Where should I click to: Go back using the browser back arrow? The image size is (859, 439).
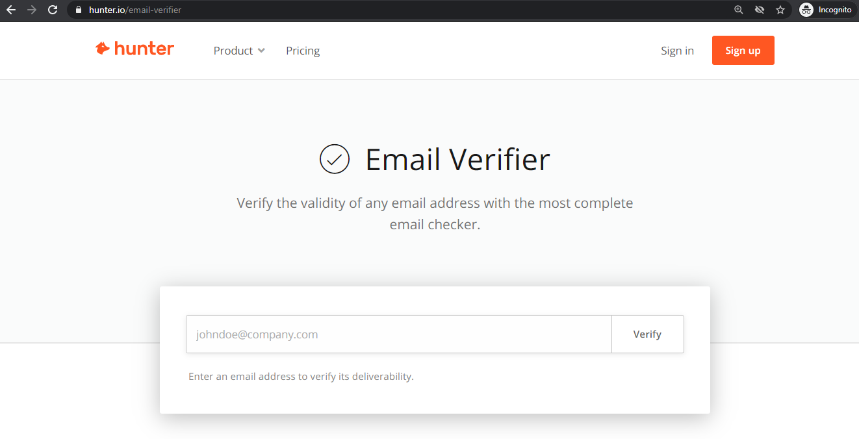coord(10,10)
